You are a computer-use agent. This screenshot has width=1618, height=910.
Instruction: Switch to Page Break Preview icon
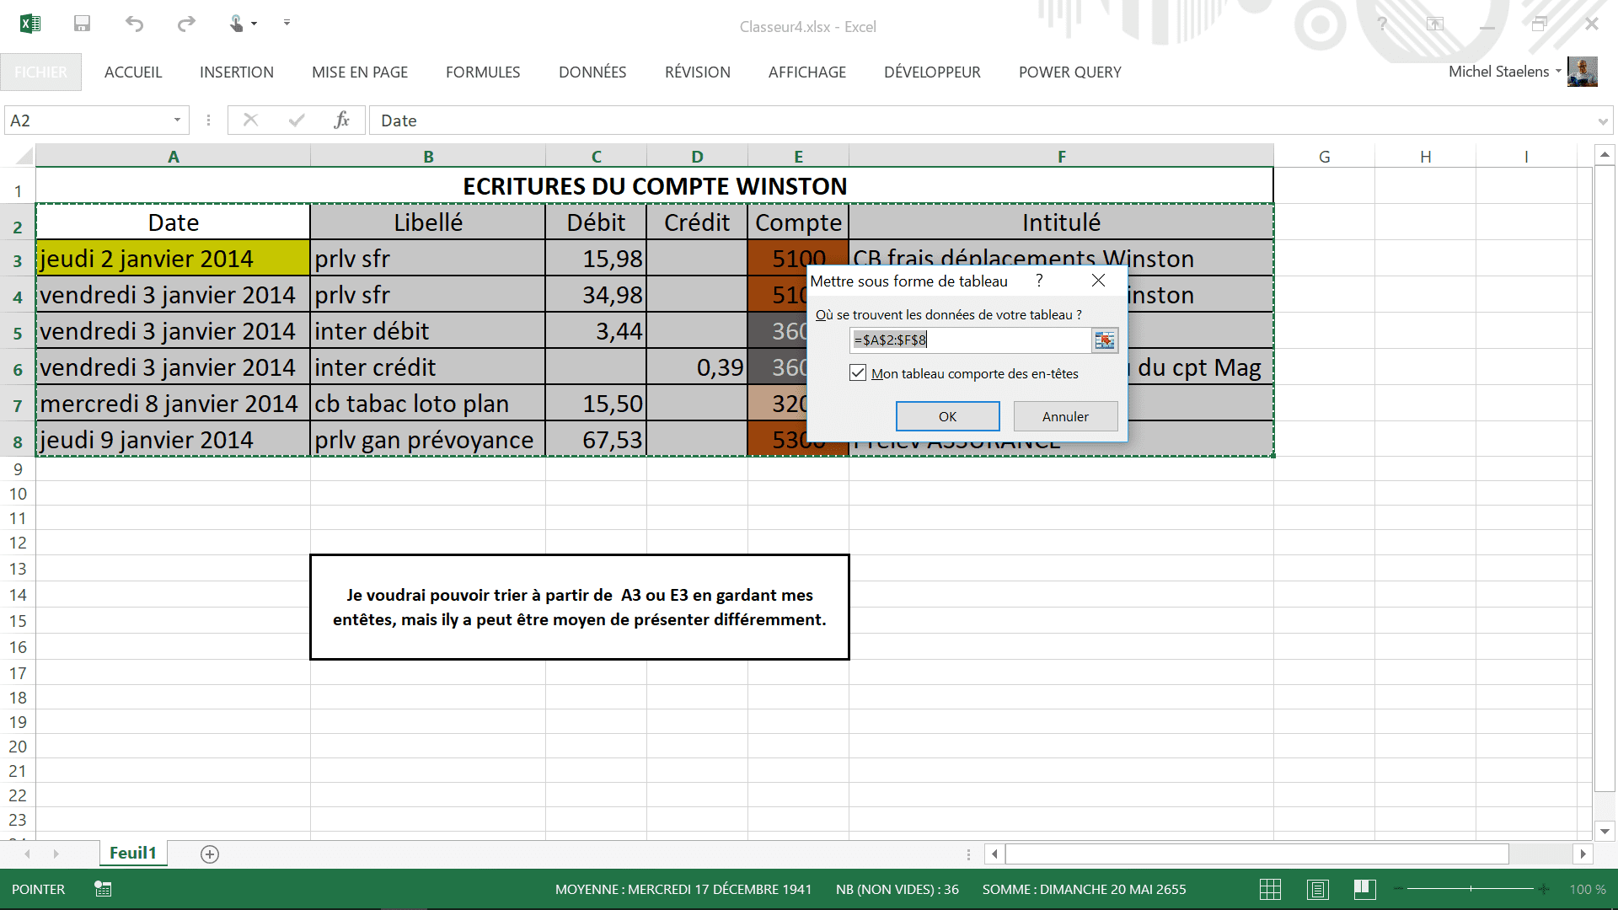pos(1364,889)
